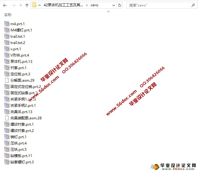Select the 泵体机.prt.13 file icon
This screenshot has height=172, width=199.
pyautogui.click(x=7, y=61)
